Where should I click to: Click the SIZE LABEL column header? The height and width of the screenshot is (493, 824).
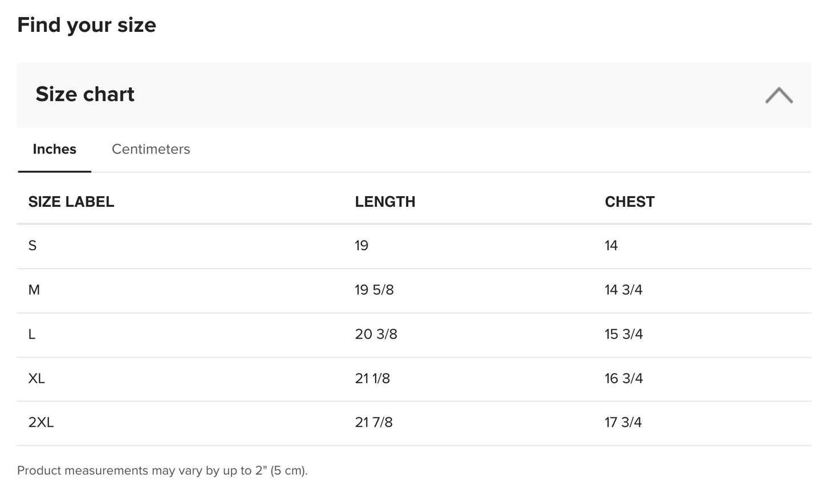point(71,202)
